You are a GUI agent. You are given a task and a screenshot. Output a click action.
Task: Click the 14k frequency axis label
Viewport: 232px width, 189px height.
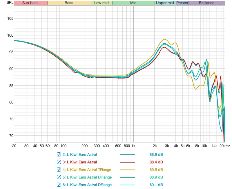click(214, 146)
